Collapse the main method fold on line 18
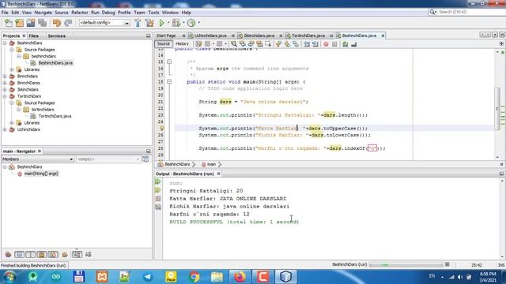This screenshot has height=284, width=506. tap(169, 82)
